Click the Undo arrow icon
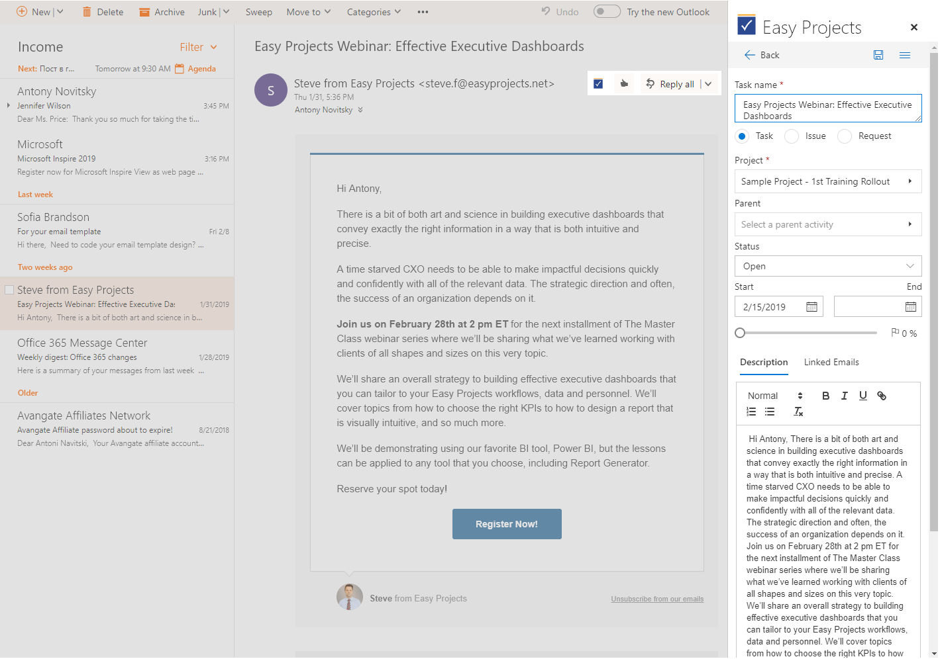The height and width of the screenshot is (659, 940). tap(546, 11)
